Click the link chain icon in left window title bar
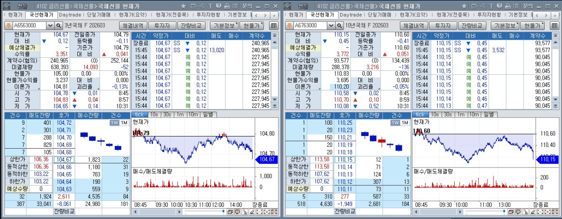Image resolution: width=562 pixels, height=219 pixels. pyautogui.click(x=202, y=6)
